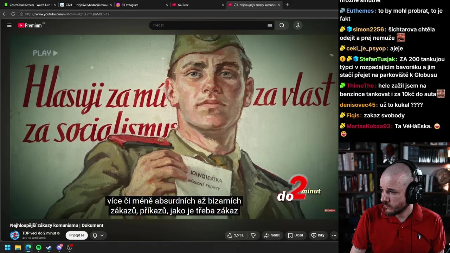Open the YouTube hamburger guide menu

pos(9,25)
